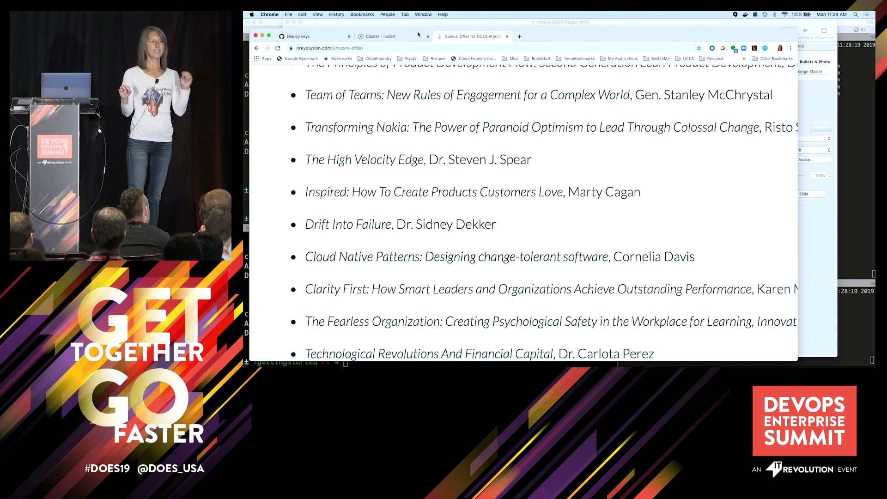Click the Zoom extension icon
The image size is (887, 499).
744,48
